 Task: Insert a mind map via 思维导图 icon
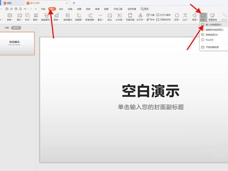pyautogui.click(x=90, y=15)
